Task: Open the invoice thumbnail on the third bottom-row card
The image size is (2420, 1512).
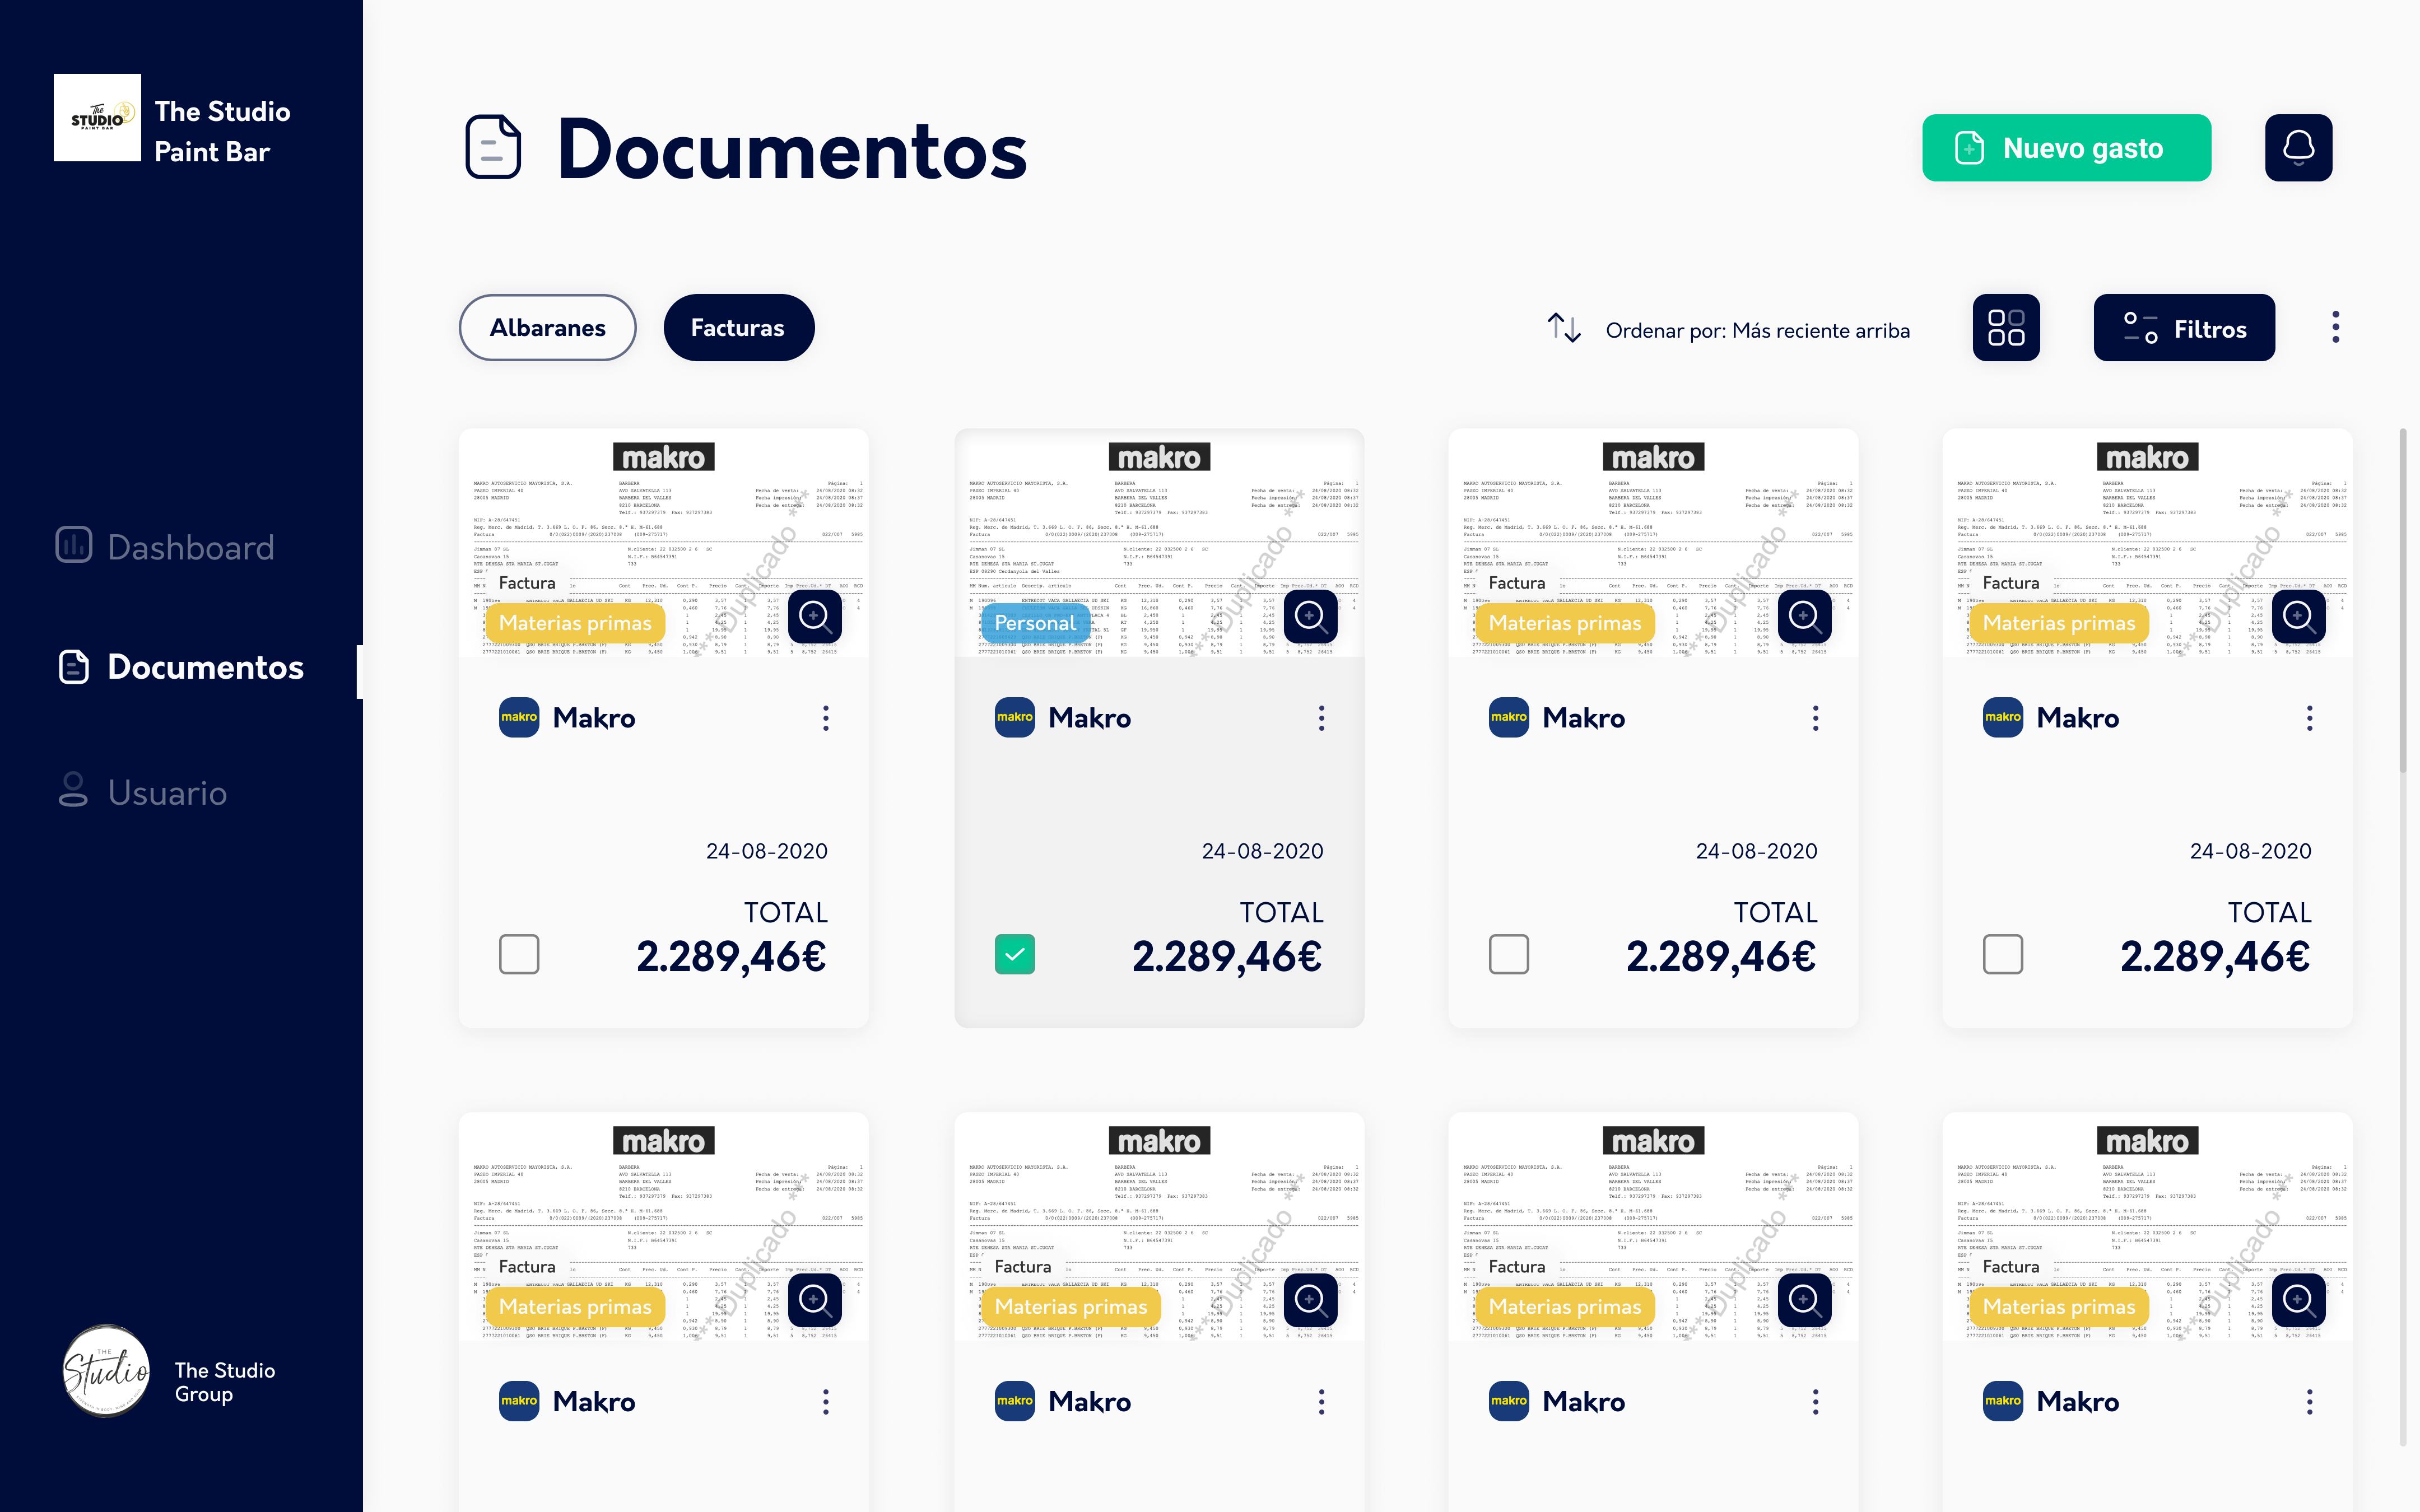Action: [1653, 1227]
